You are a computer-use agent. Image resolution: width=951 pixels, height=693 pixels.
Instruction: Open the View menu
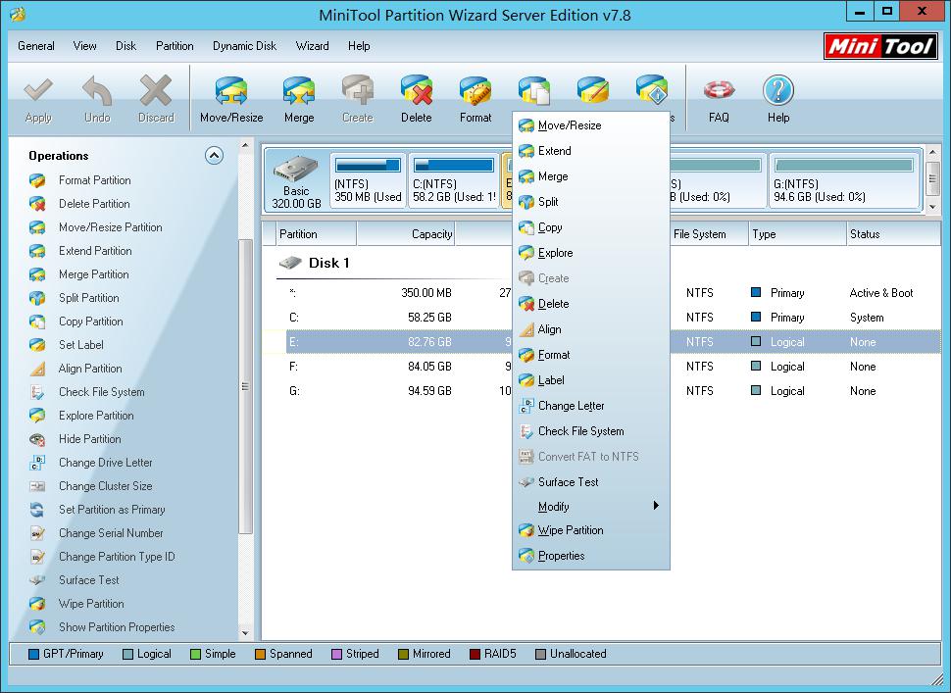tap(85, 46)
